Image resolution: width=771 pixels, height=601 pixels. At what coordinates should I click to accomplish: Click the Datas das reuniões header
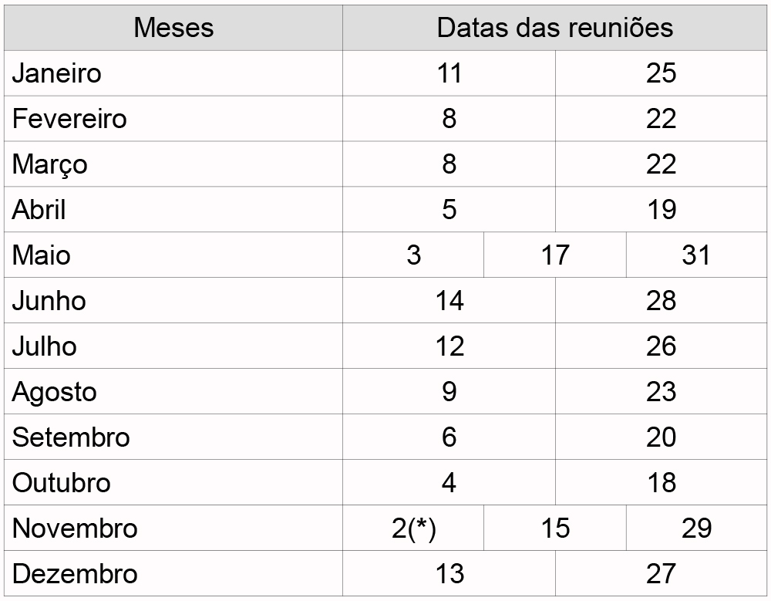(554, 28)
